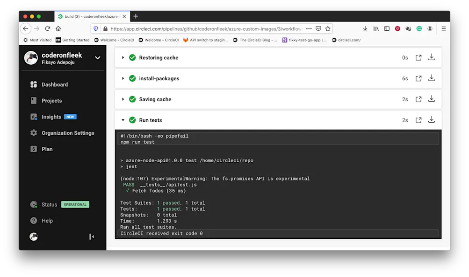Image resolution: width=469 pixels, height=277 pixels.
Task: Select the build (3) browser tab
Action: [92, 16]
